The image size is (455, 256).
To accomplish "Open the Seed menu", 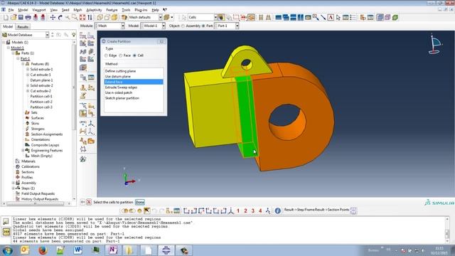I will (65, 10).
